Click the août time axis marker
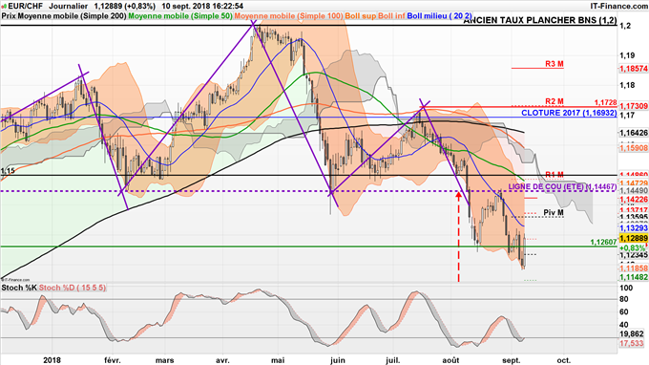The height and width of the screenshot is (365, 649). coord(451,360)
